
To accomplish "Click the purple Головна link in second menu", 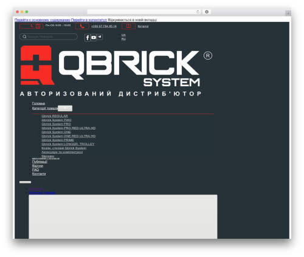I will point(35,189).
